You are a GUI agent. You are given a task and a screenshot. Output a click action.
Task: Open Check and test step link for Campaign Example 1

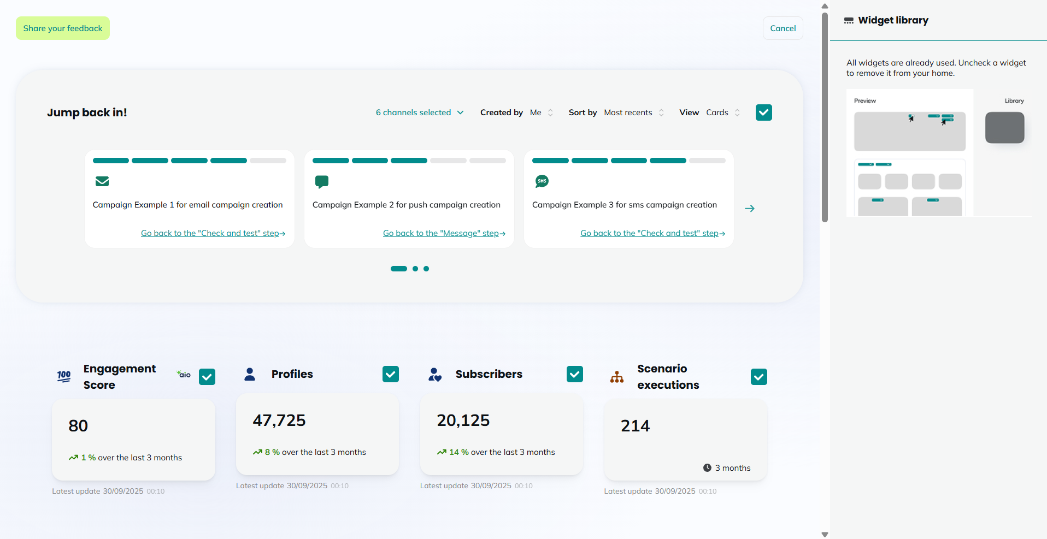[x=213, y=233]
